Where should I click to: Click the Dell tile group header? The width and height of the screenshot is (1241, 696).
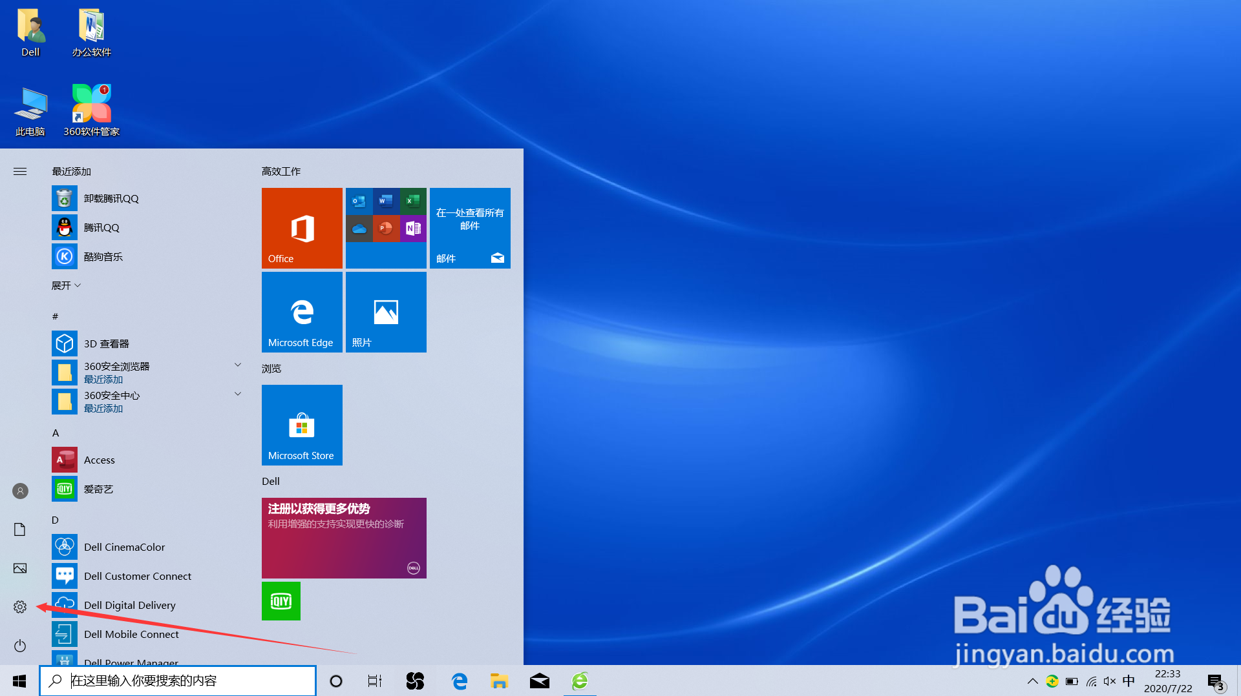click(271, 481)
